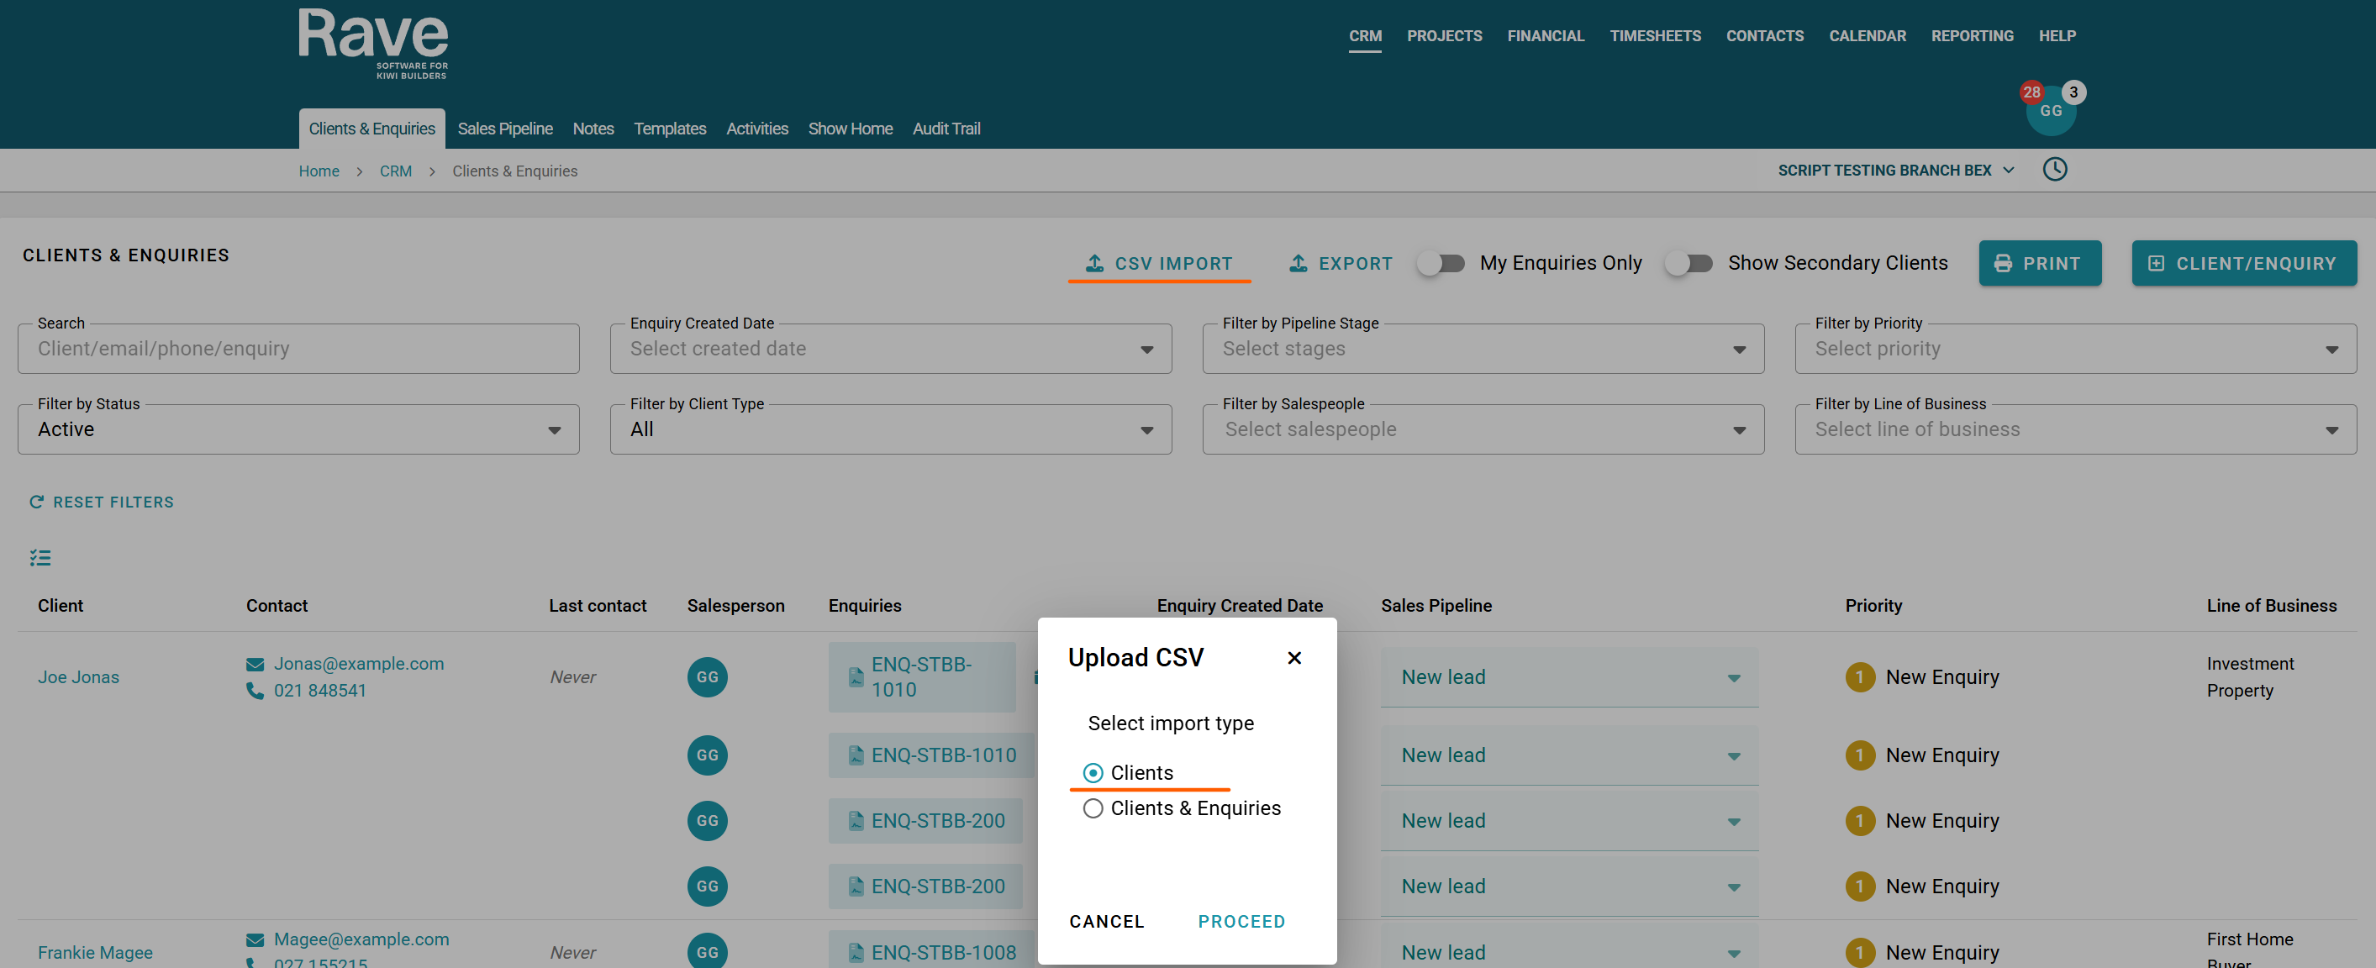Image resolution: width=2376 pixels, height=968 pixels.
Task: Click Joe Jonas's GG salesperson avatar
Action: pyautogui.click(x=707, y=676)
